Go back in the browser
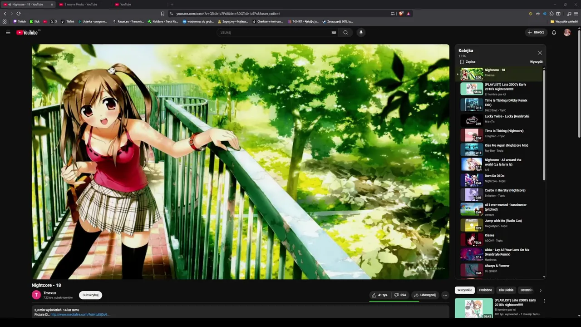This screenshot has width=581, height=327. tap(5, 14)
